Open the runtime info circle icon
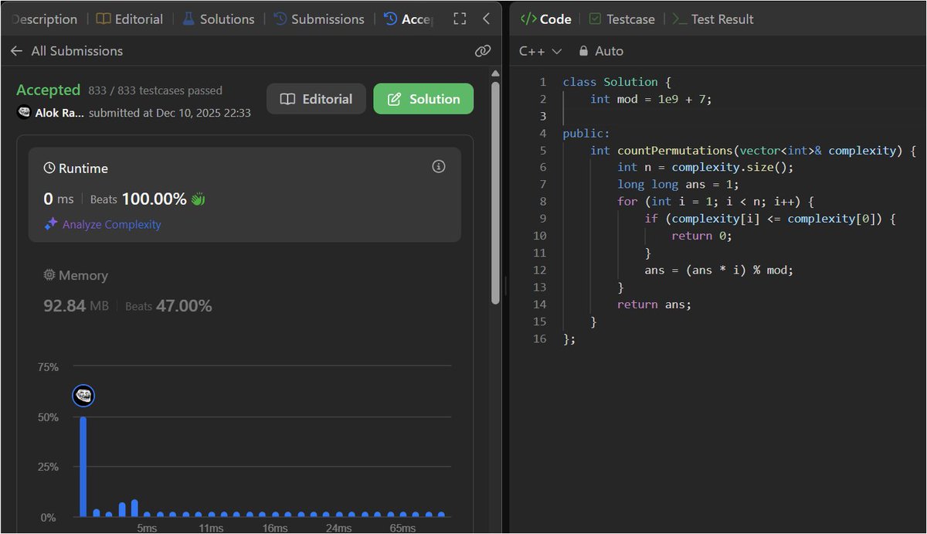Viewport: 927px width, 534px height. (439, 167)
